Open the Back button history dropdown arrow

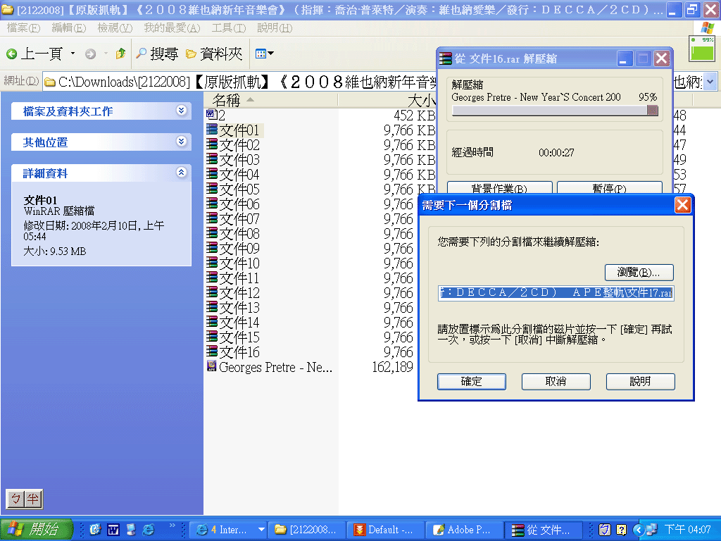(73, 54)
